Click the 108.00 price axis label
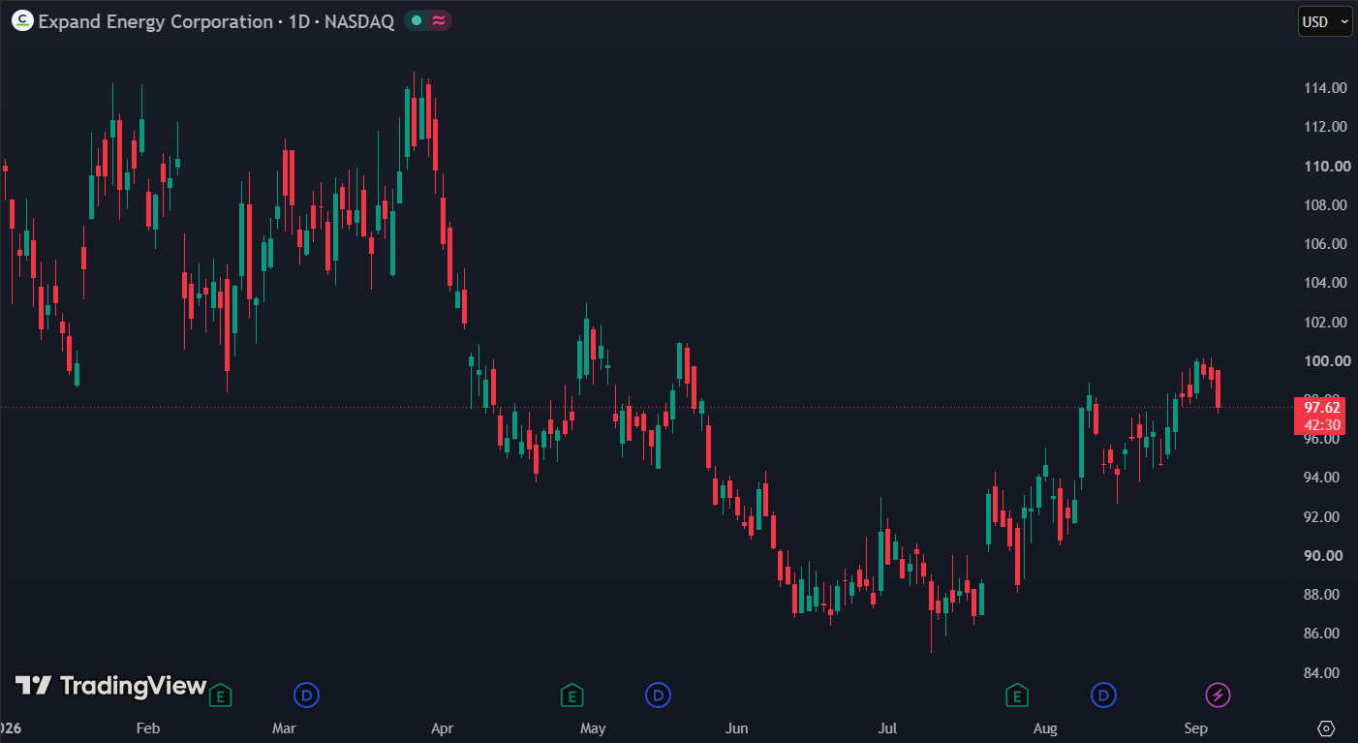This screenshot has height=743, width=1358. (x=1325, y=205)
